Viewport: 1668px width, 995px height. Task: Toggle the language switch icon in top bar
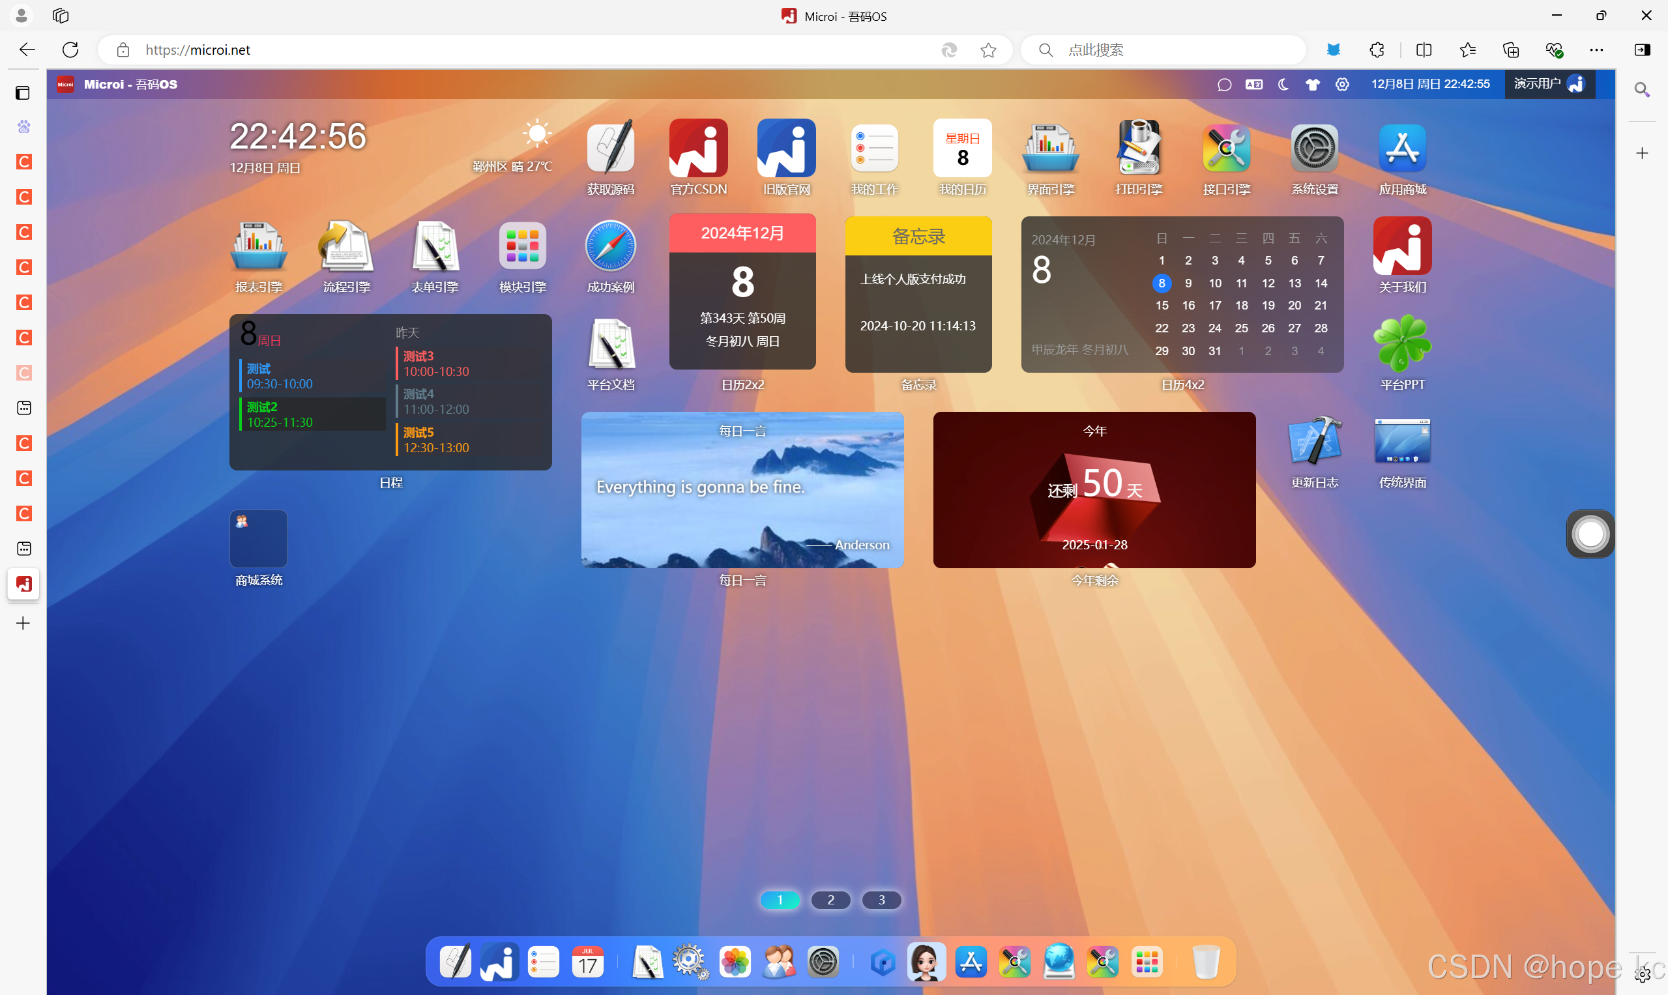[x=1253, y=85]
